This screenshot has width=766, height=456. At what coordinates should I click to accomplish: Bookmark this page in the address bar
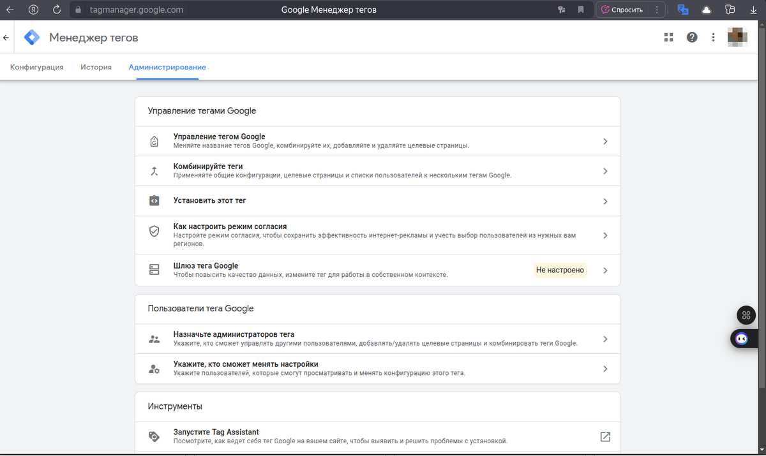click(x=581, y=10)
